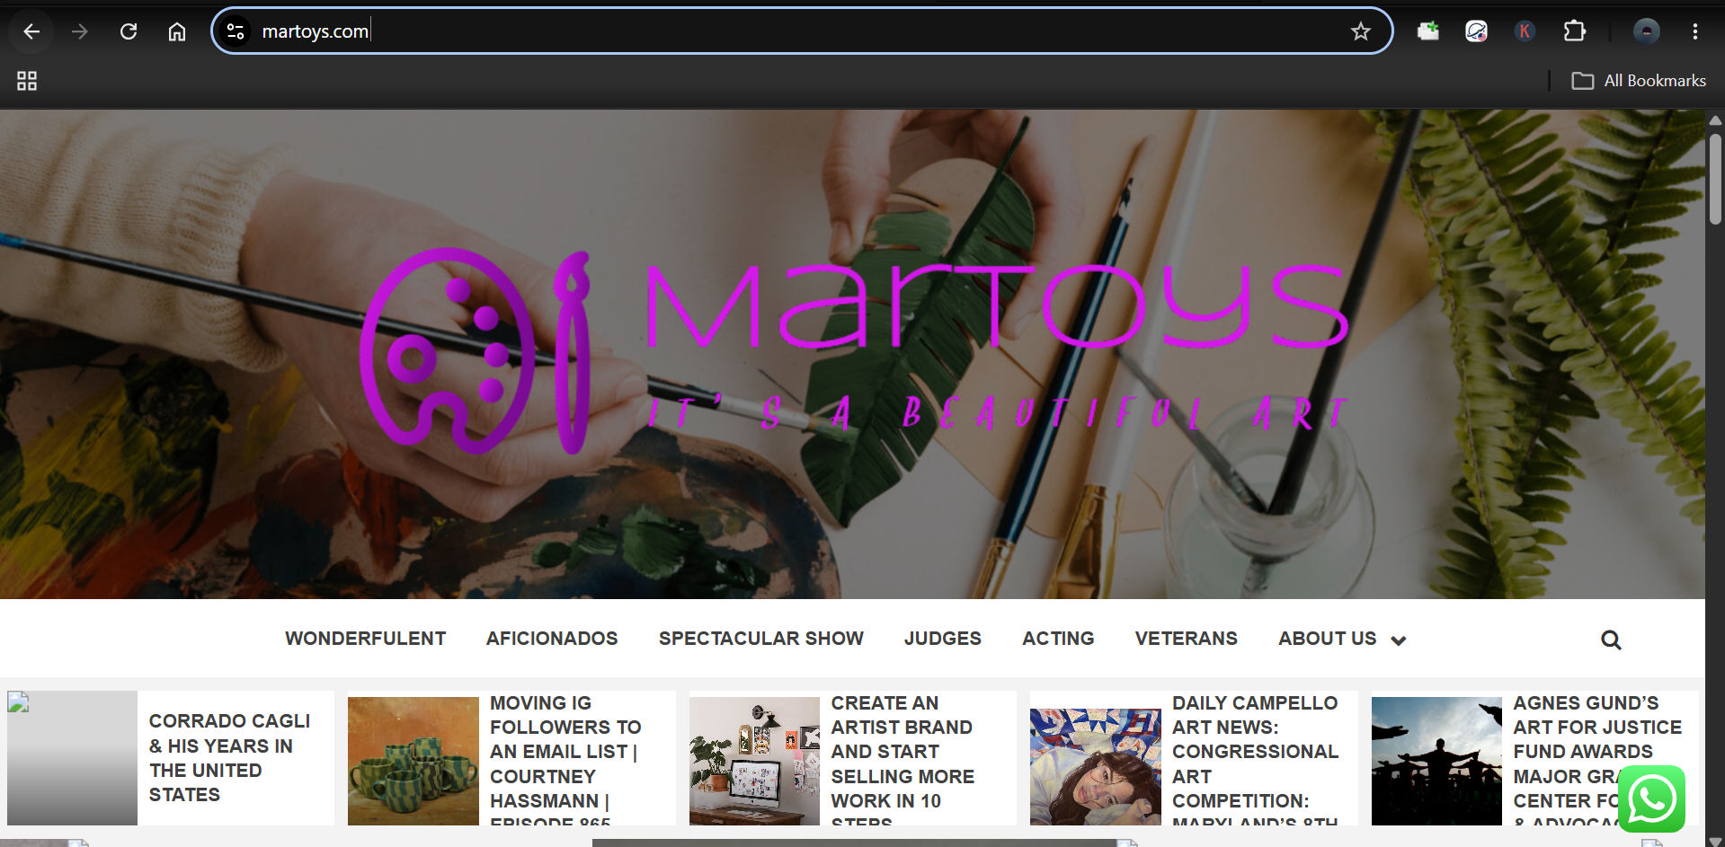Open the AFICIONADOS menu item
The width and height of the screenshot is (1725, 847).
click(x=552, y=639)
